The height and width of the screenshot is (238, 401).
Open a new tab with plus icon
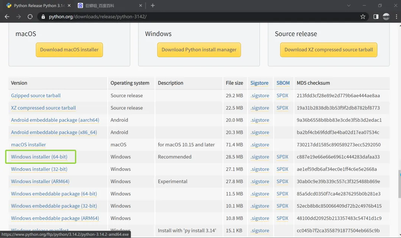[x=153, y=6]
